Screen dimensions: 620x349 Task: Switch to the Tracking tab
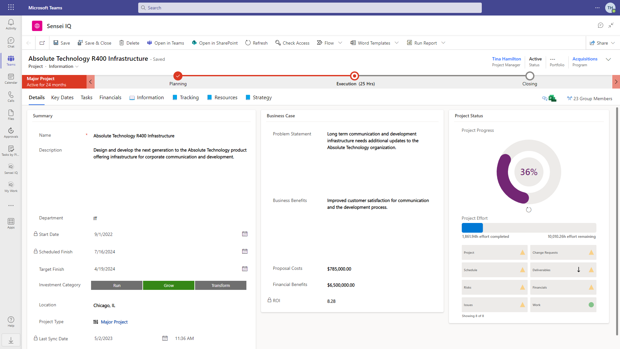[x=186, y=98]
